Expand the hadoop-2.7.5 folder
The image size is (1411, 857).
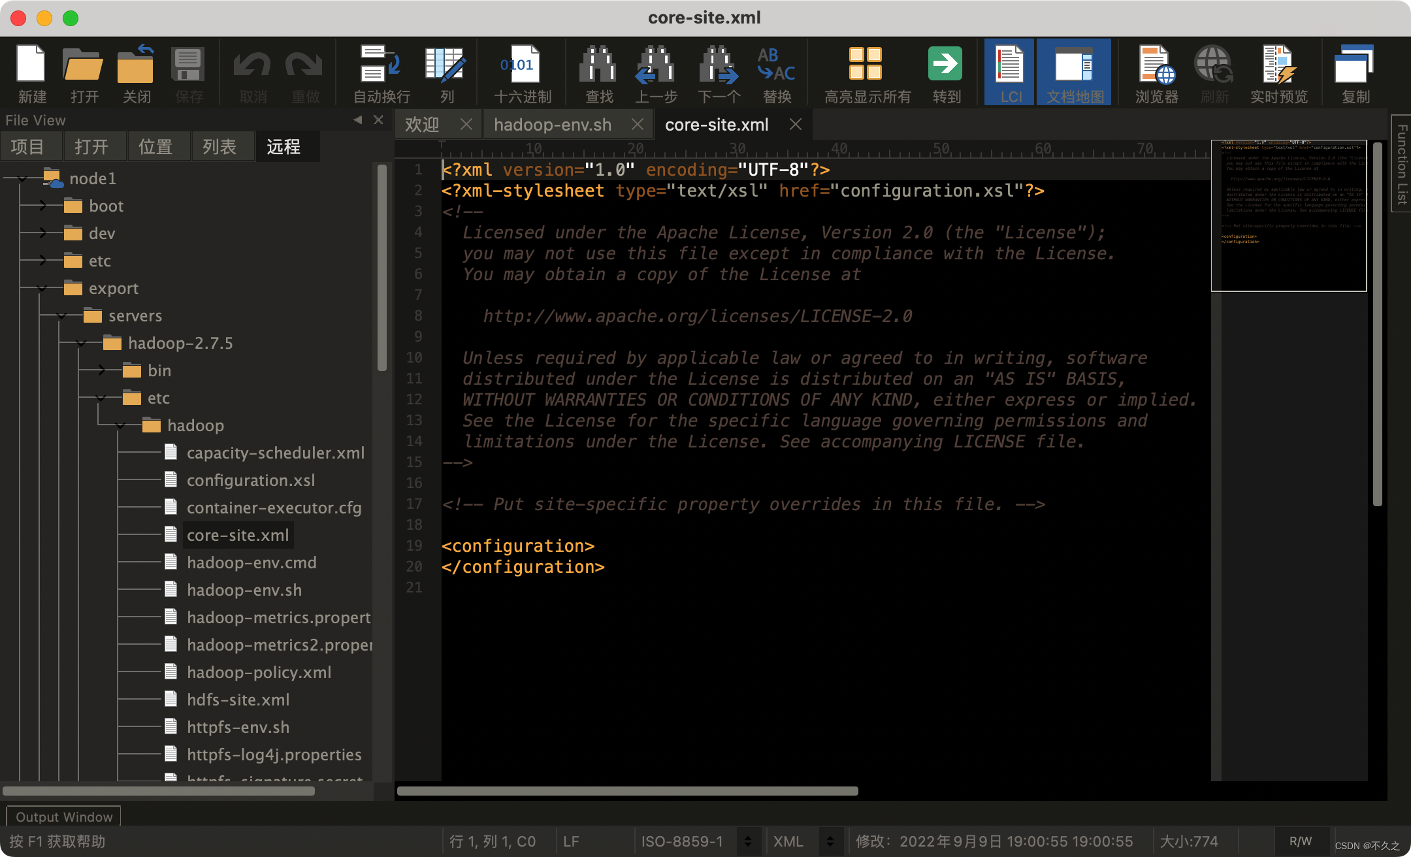[x=80, y=343]
